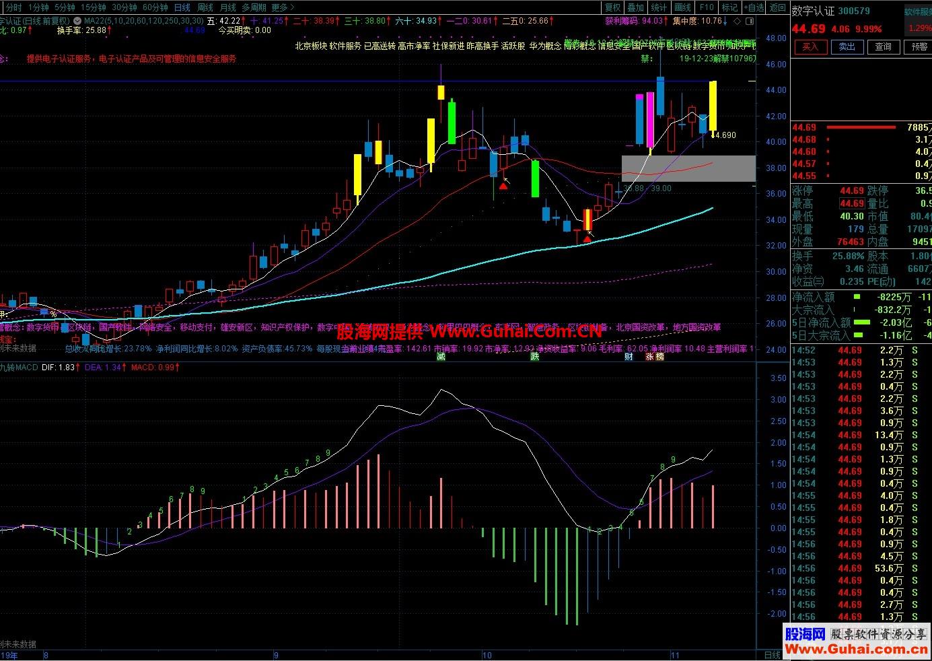
Task: Switch to the 60分钟 period
Action: [155, 7]
